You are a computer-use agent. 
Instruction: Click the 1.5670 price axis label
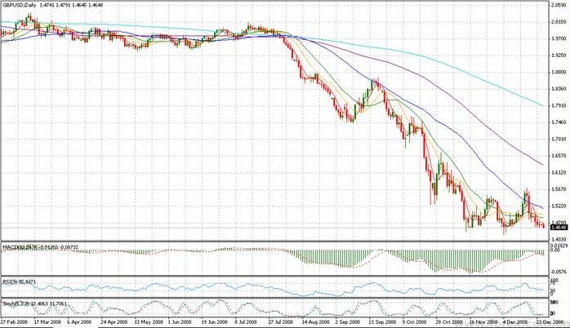click(x=560, y=189)
